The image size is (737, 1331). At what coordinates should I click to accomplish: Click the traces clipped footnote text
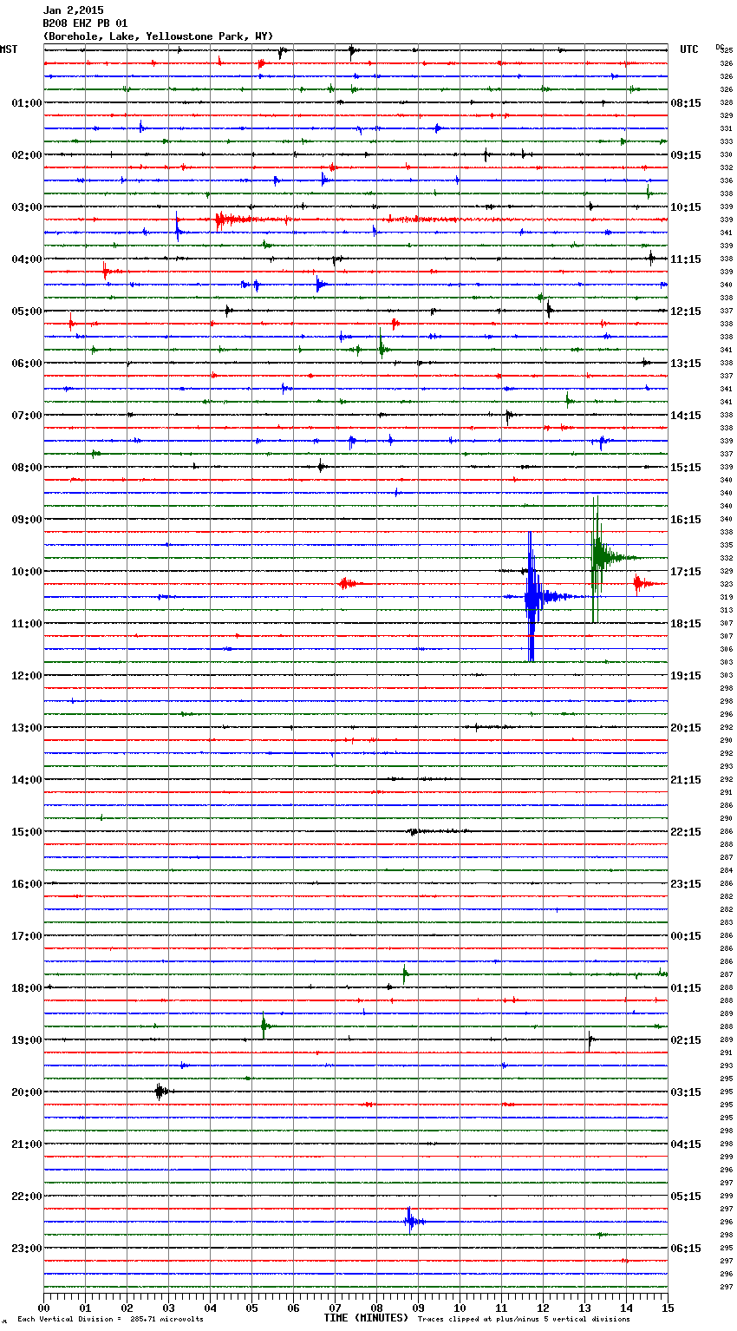[x=524, y=1320]
